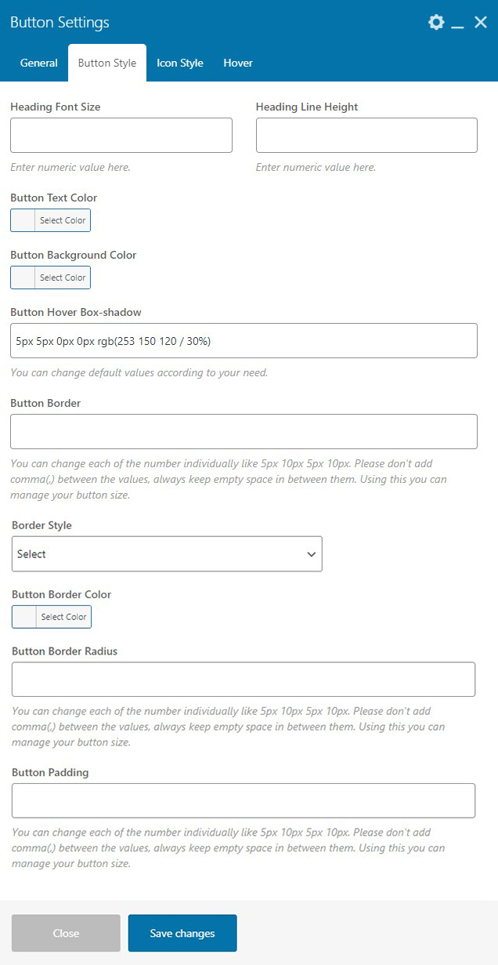The image size is (498, 965).
Task: Select the Button Style tab
Action: tap(107, 63)
